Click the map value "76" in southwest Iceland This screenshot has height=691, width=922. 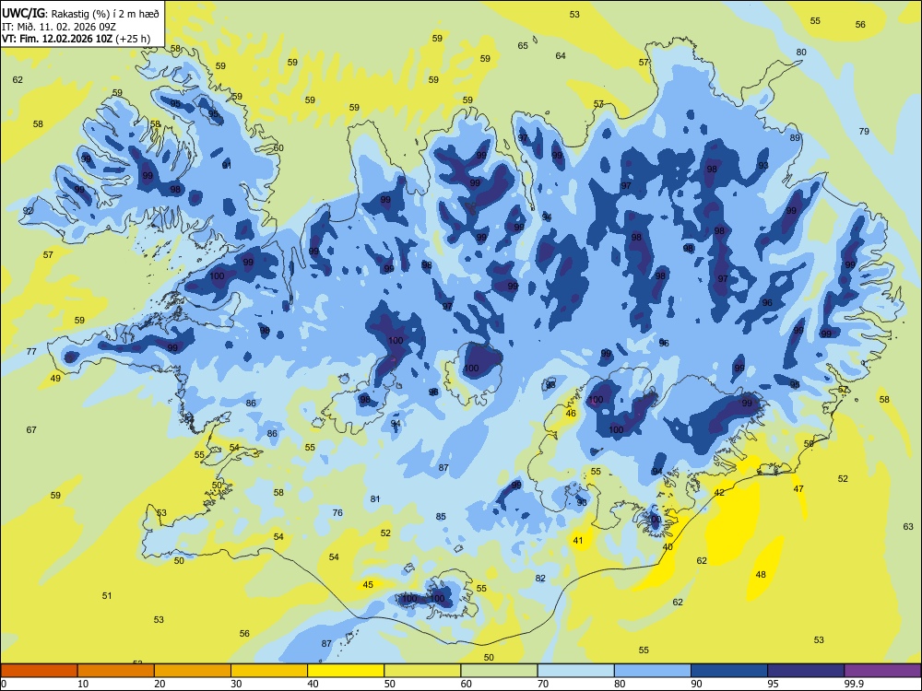337,513
